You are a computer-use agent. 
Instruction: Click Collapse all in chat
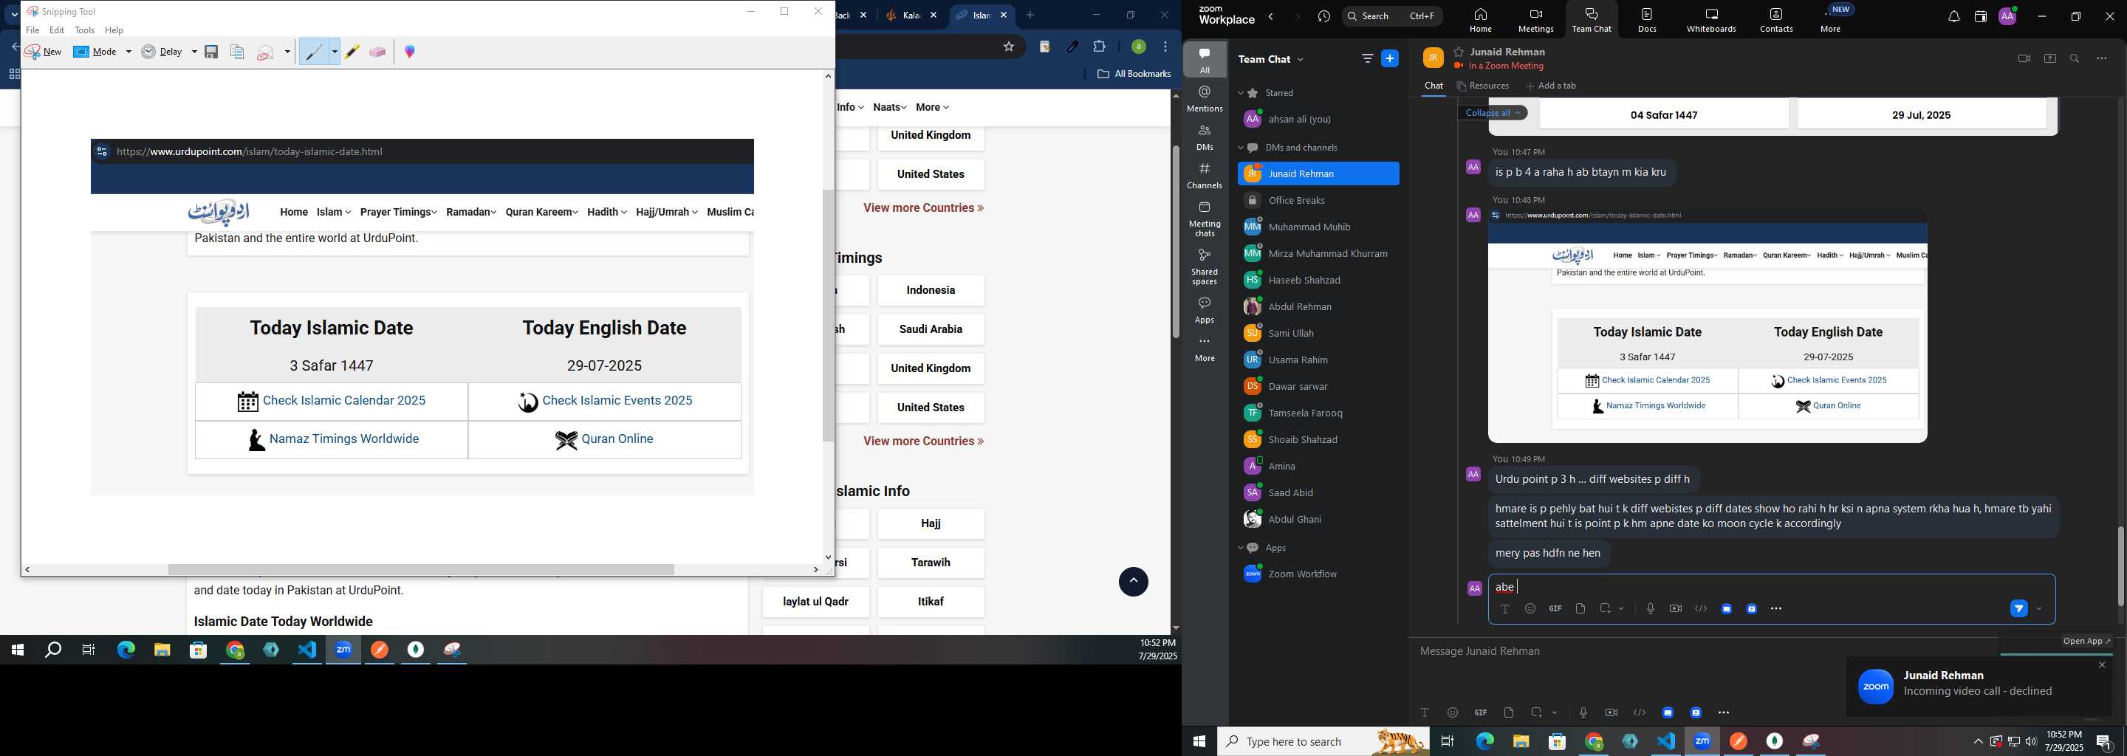pos(1493,113)
